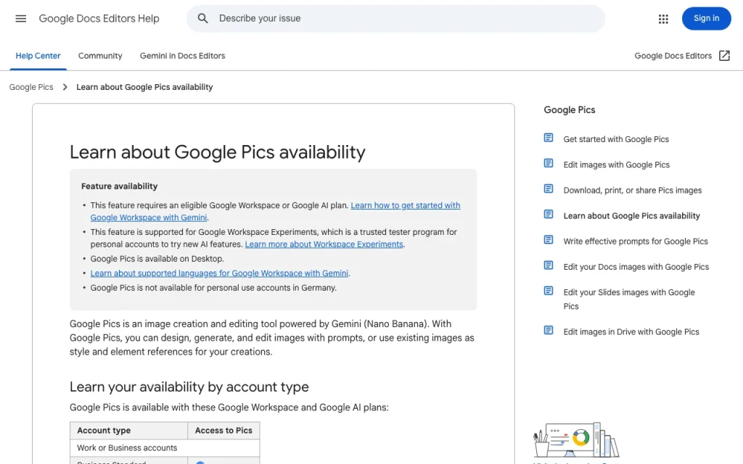This screenshot has height=464, width=743.
Task: Click the current page breadcrumb text
Action: [x=144, y=87]
